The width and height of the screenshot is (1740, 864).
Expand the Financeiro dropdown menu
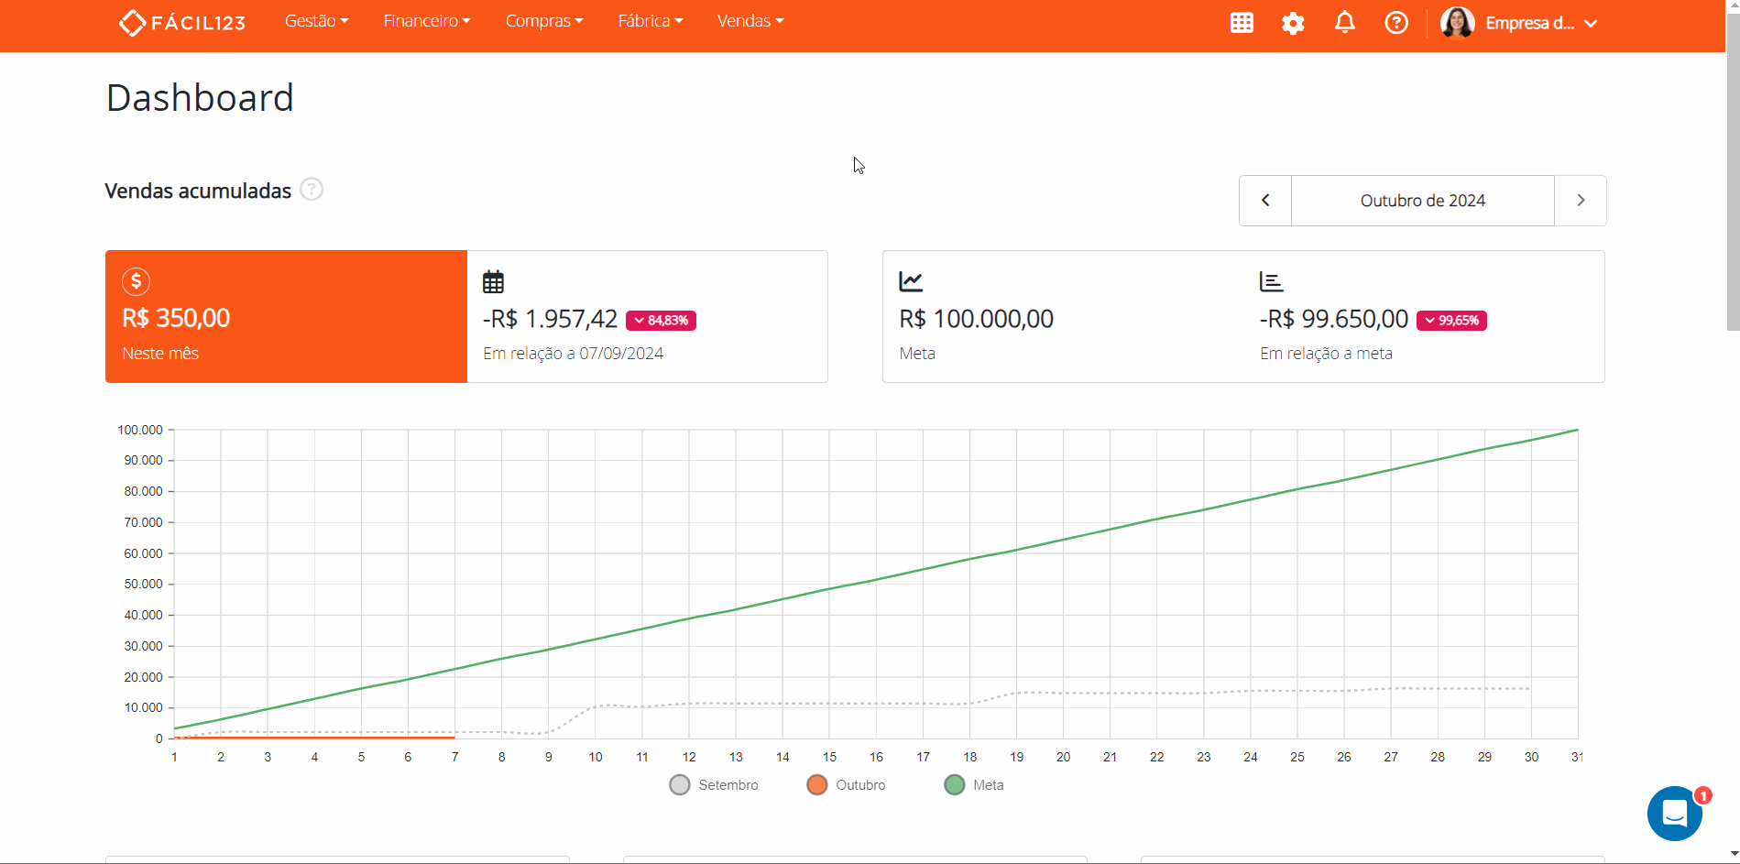[426, 21]
